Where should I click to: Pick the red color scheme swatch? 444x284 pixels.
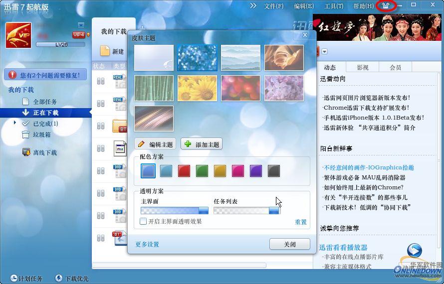tap(184, 171)
